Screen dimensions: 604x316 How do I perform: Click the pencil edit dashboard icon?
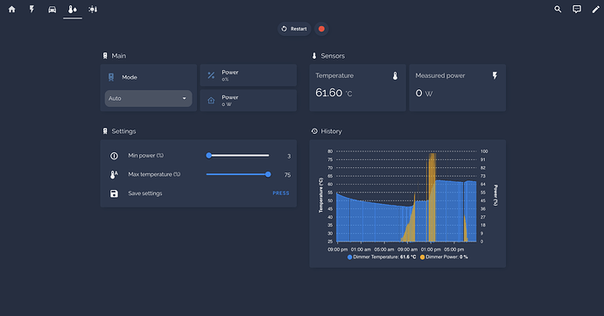click(595, 10)
